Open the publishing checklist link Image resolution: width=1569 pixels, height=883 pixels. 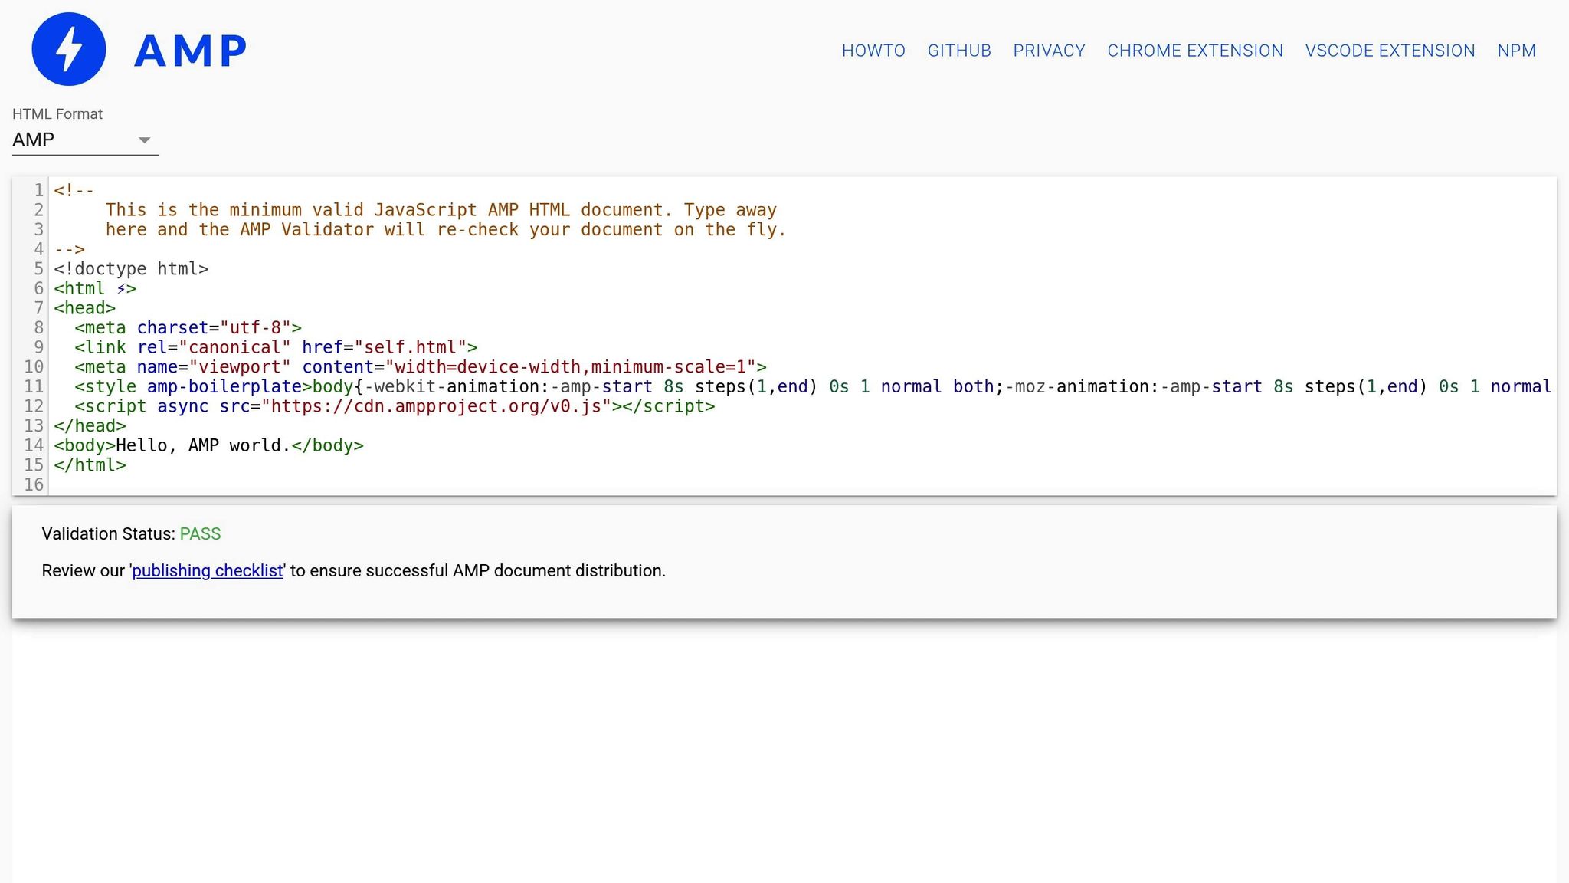click(207, 570)
